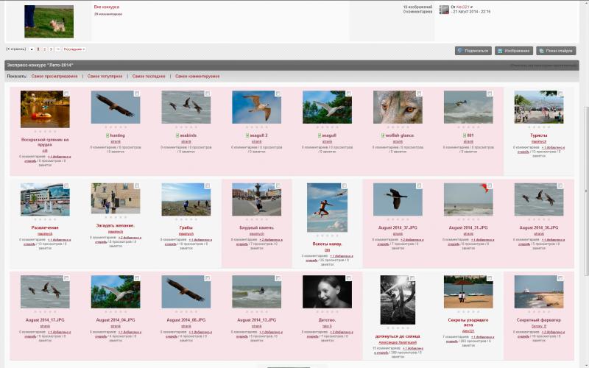Open the Секретный фарватер title link

(x=539, y=320)
